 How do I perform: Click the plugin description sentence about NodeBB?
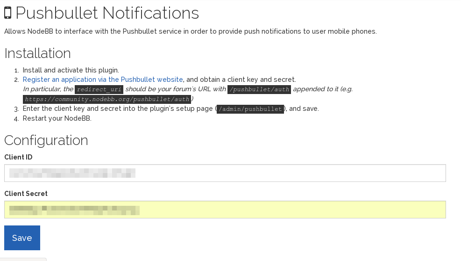pyautogui.click(x=191, y=31)
